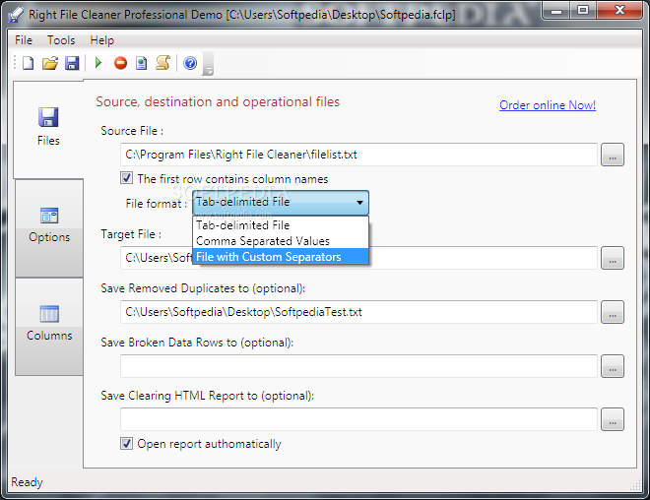Open the File menu
650x500 pixels.
24,40
